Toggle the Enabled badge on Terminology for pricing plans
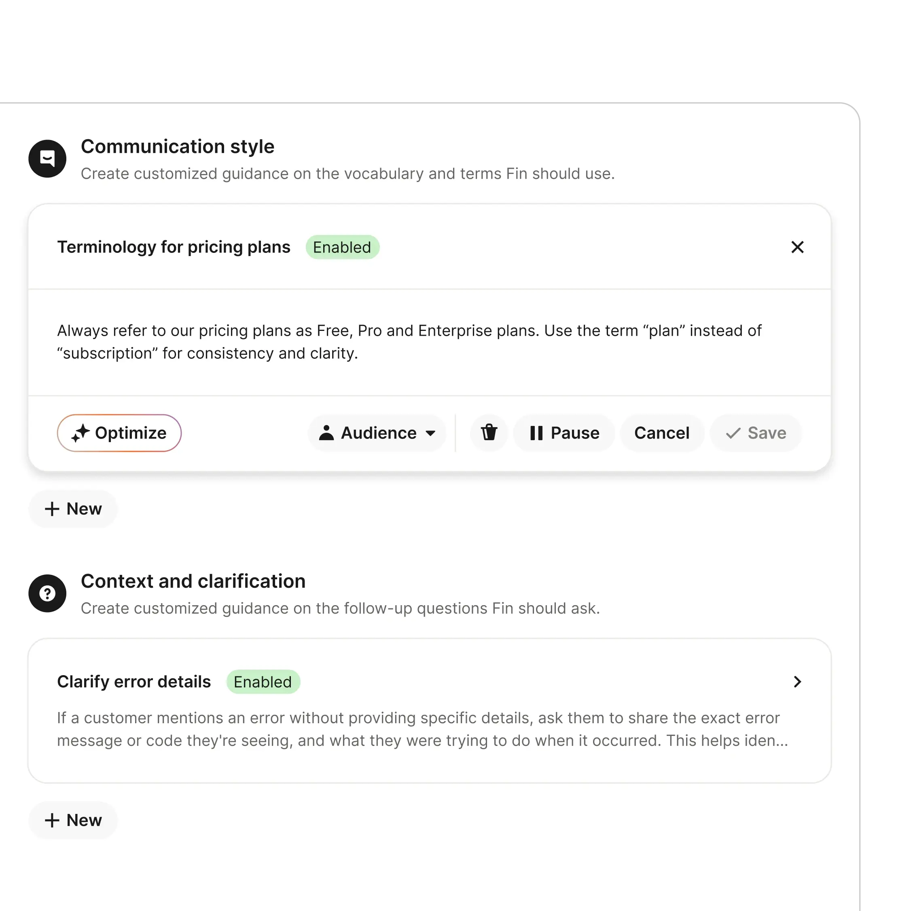Screen dimensions: 911x911 pyautogui.click(x=342, y=247)
